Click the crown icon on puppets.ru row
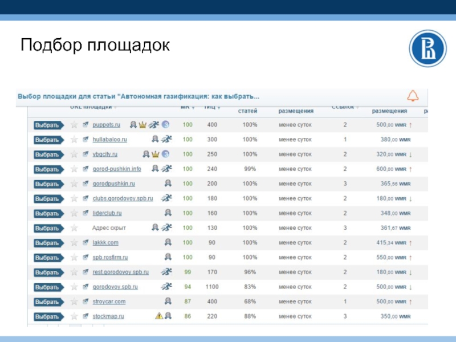Image resolution: width=456 pixels, height=342 pixels. point(142,125)
